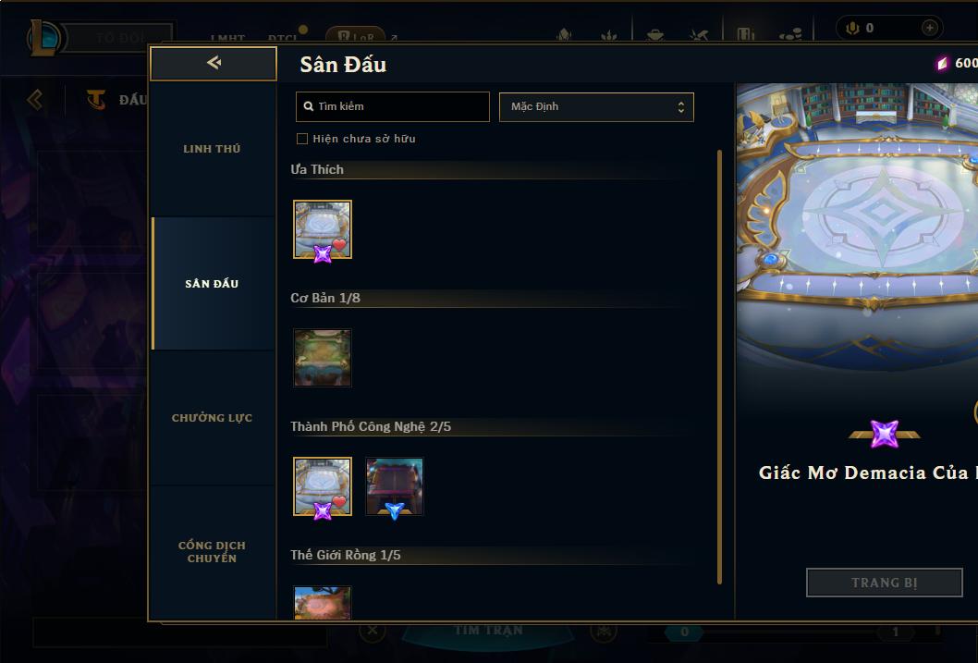Screen dimensions: 978x663
Task: Open the Linh Thú tab
Action: tap(212, 149)
